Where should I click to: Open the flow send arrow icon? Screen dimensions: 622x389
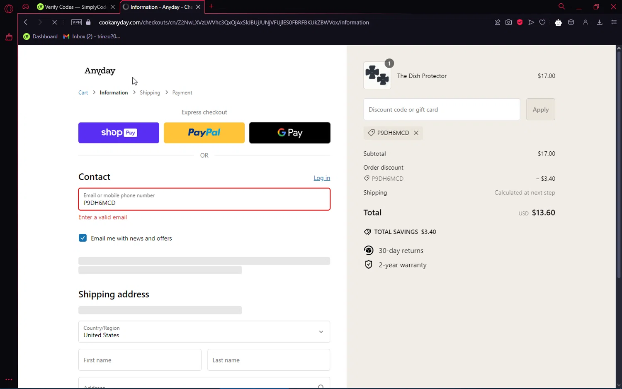[x=531, y=22]
